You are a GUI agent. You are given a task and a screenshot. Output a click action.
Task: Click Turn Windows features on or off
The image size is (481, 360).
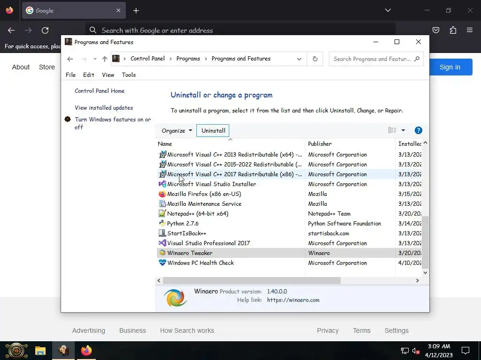tap(113, 123)
